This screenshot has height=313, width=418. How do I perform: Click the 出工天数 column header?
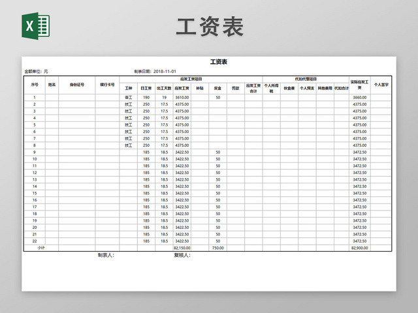[164, 88]
